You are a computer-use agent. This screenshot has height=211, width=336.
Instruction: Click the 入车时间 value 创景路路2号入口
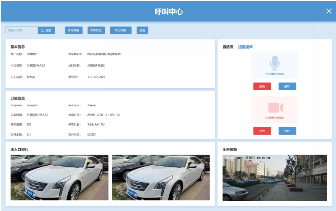coord(37,115)
